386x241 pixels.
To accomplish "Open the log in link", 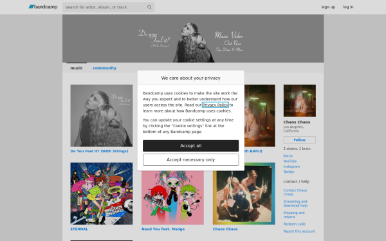I will 348,7.
